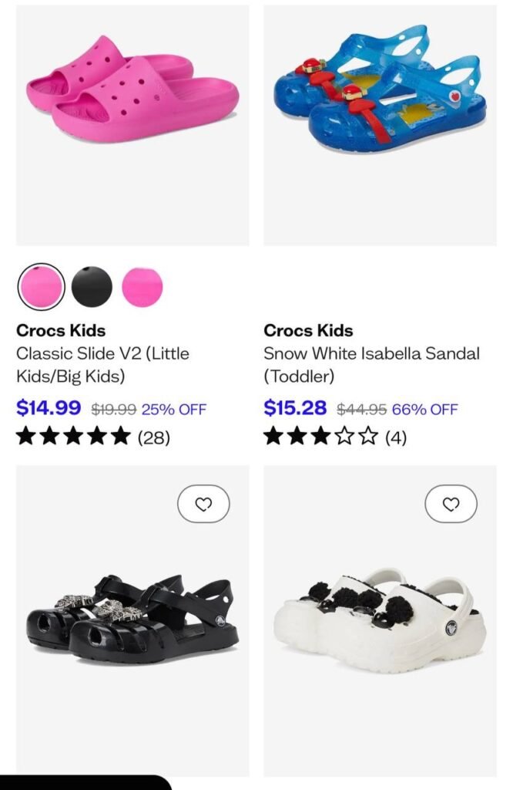The image size is (513, 790).
Task: Open the 4 reviews count
Action: [x=395, y=437]
